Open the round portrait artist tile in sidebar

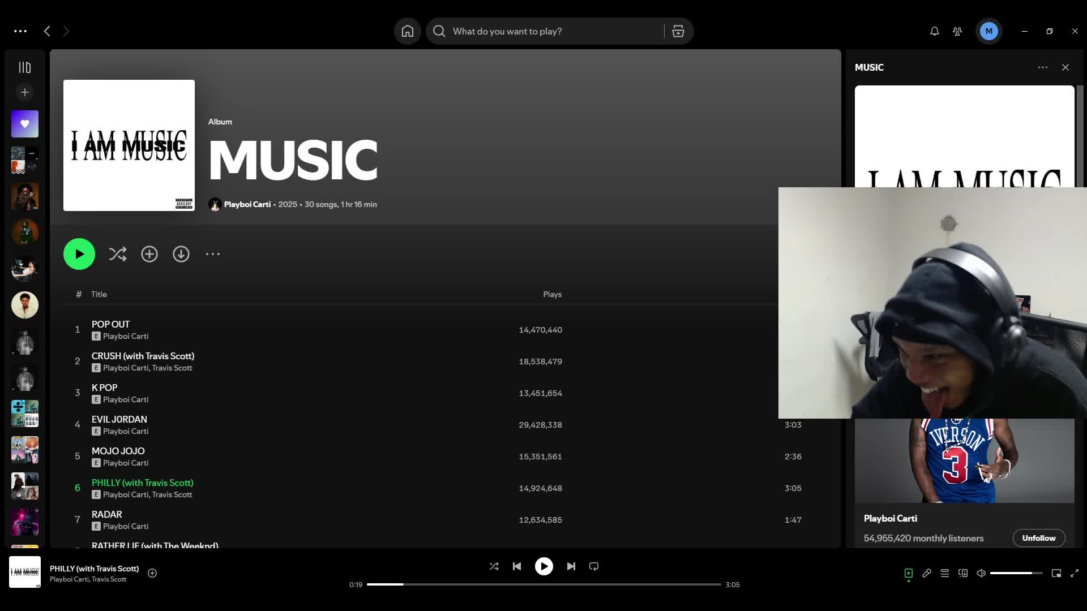[25, 305]
